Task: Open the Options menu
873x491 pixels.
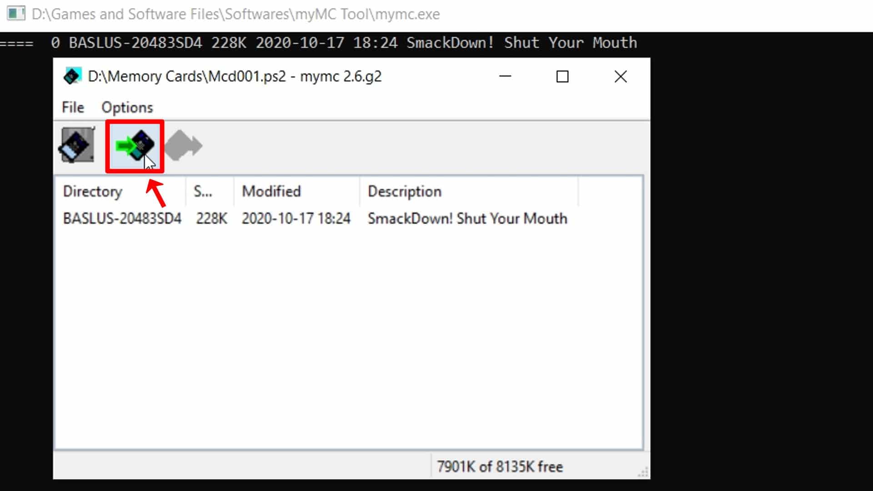Action: point(127,107)
